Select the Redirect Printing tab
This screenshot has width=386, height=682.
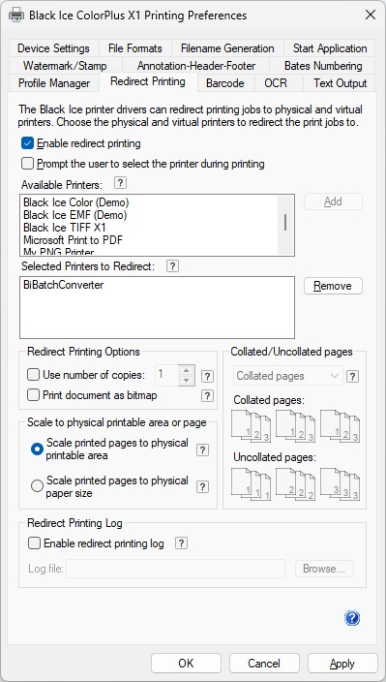click(x=148, y=81)
